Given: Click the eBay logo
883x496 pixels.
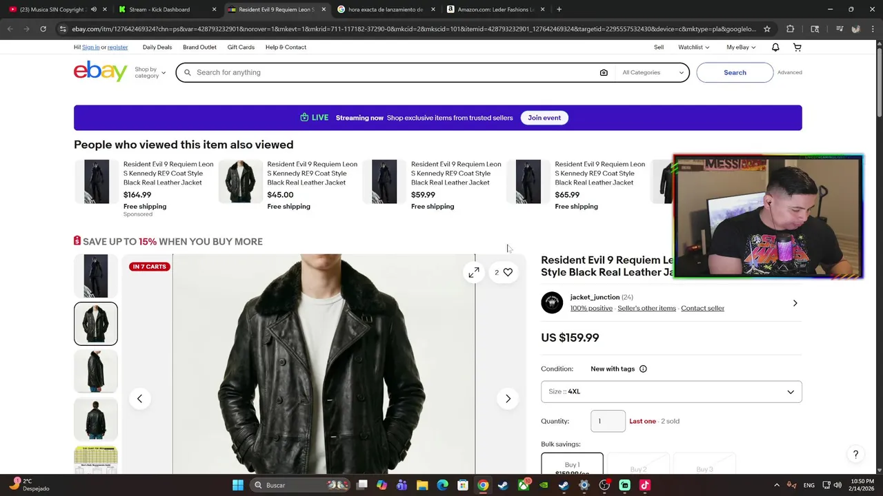Looking at the screenshot, I should [101, 71].
